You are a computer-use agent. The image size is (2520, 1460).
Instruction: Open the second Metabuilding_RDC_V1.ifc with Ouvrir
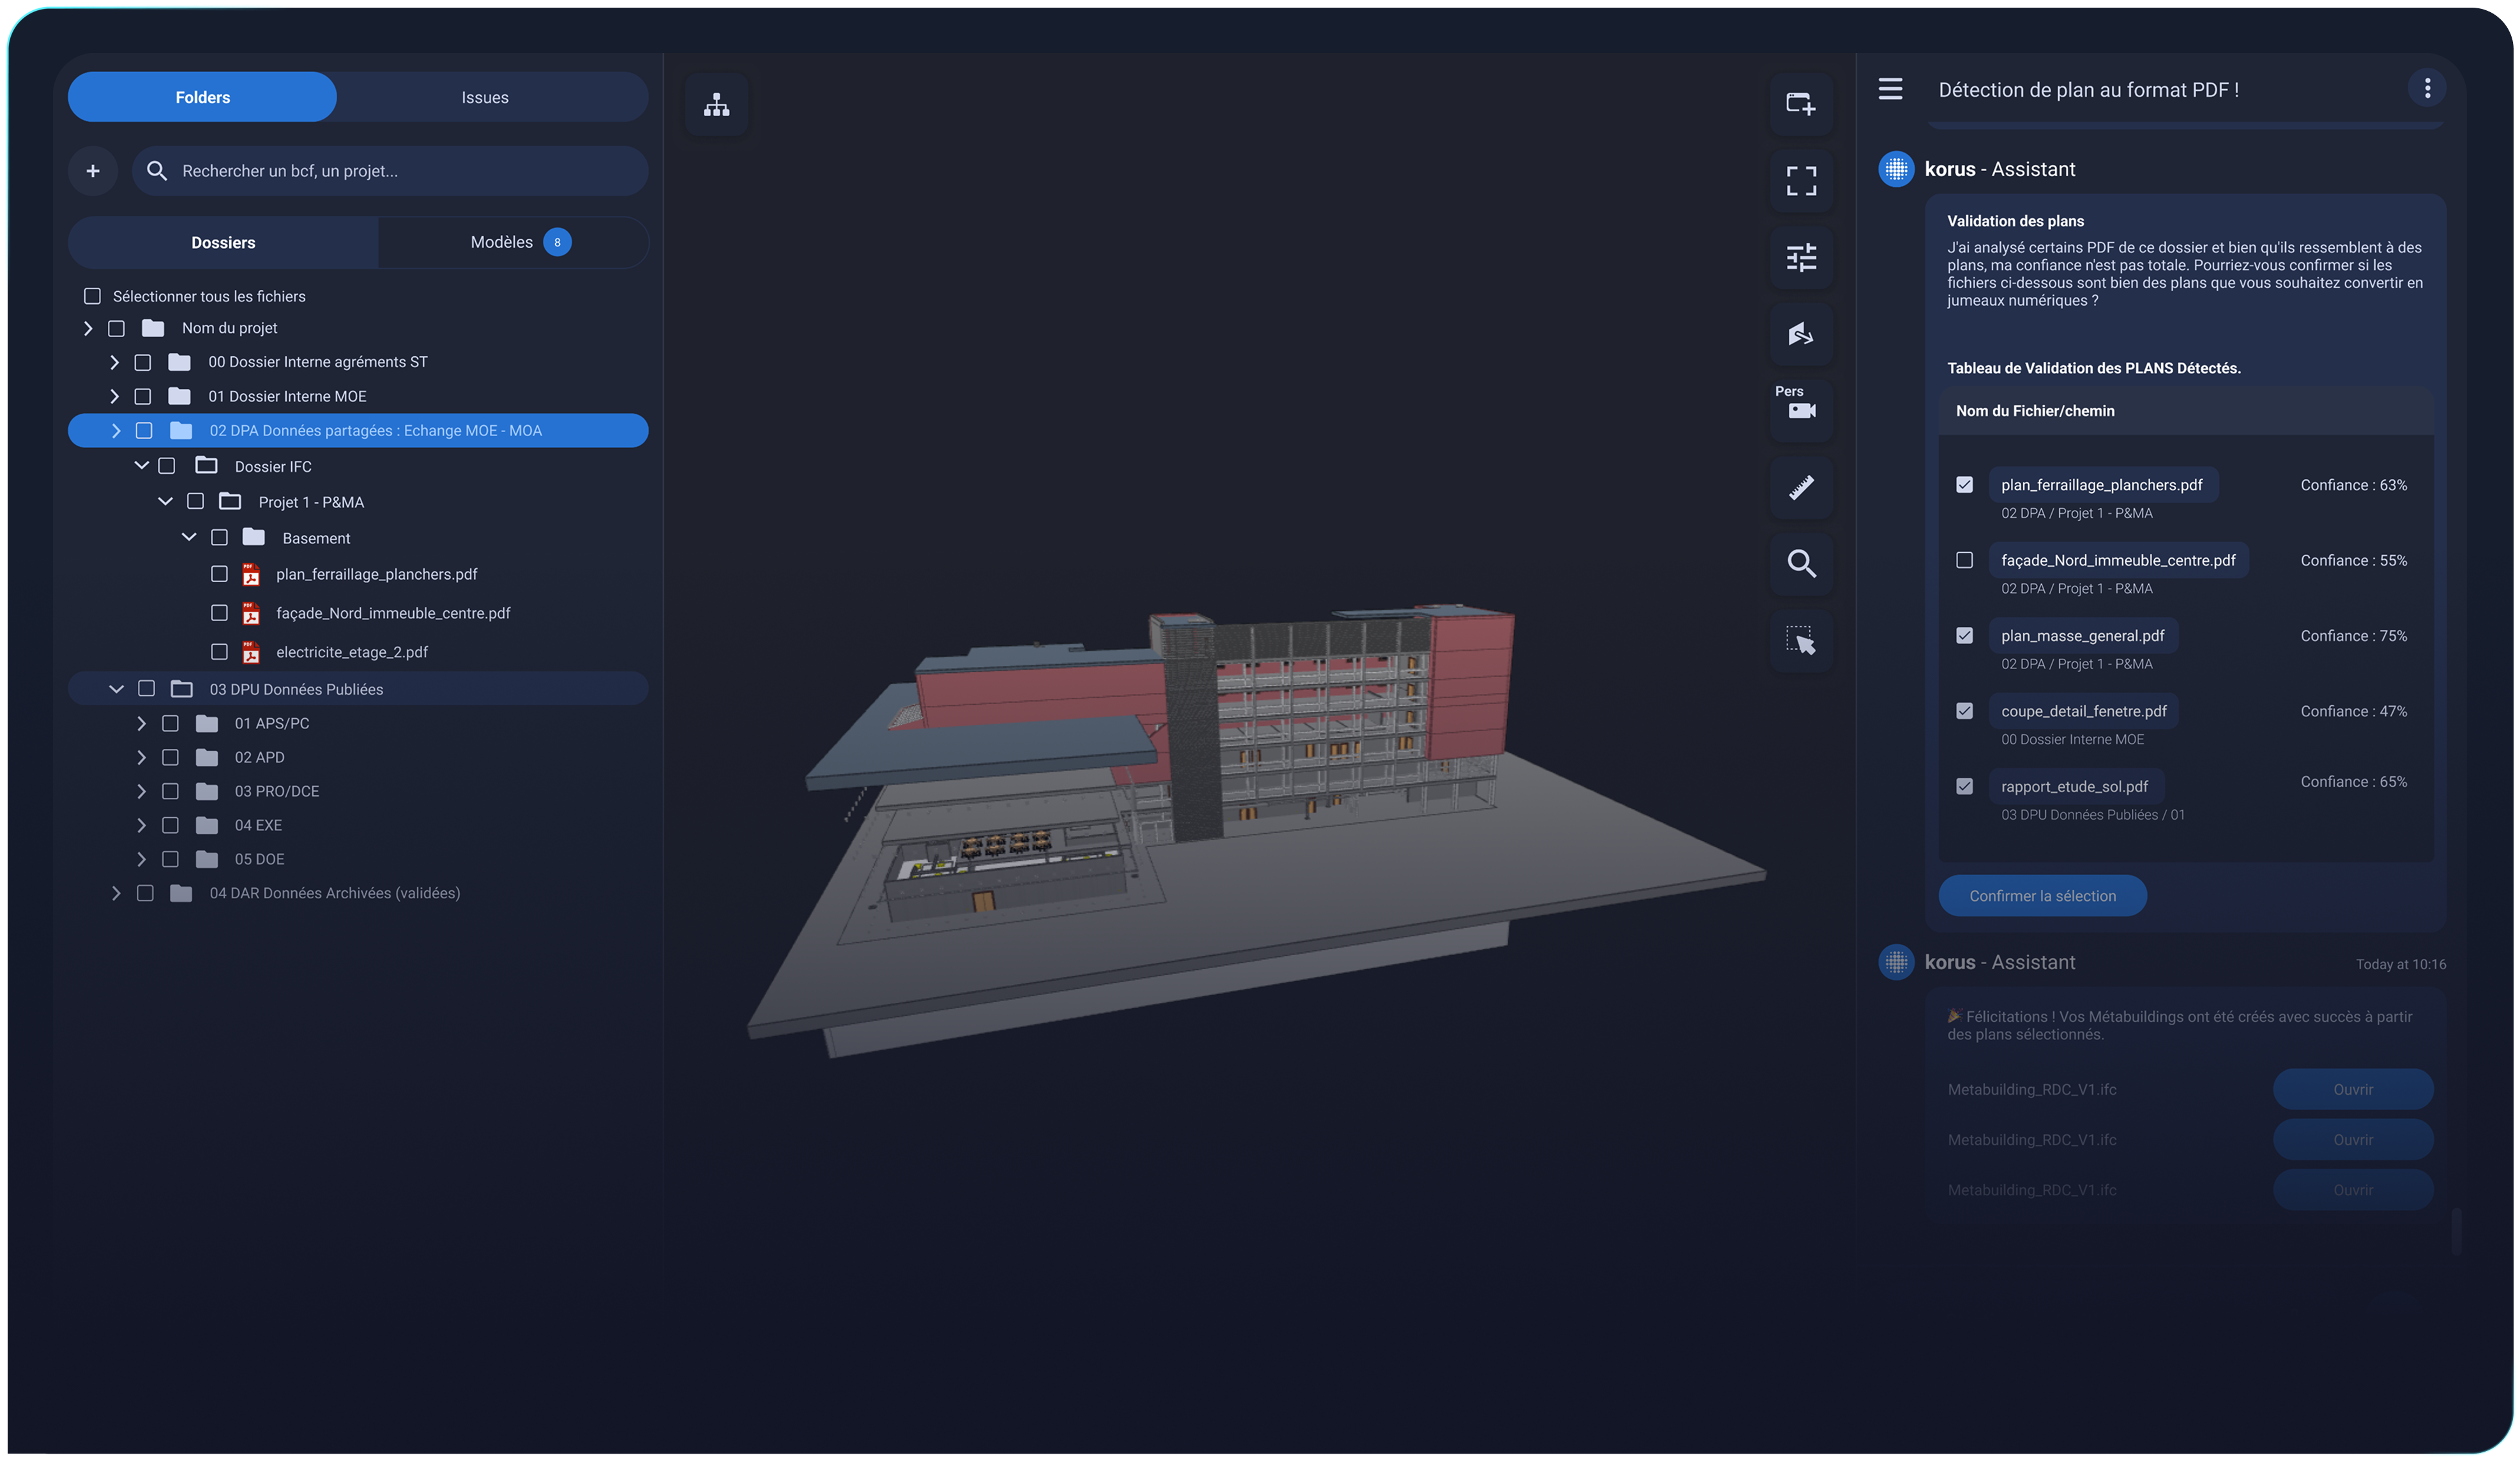(x=2352, y=1140)
